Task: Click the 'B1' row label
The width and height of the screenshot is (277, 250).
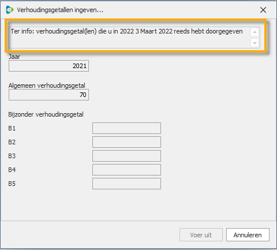Action: click(12, 128)
